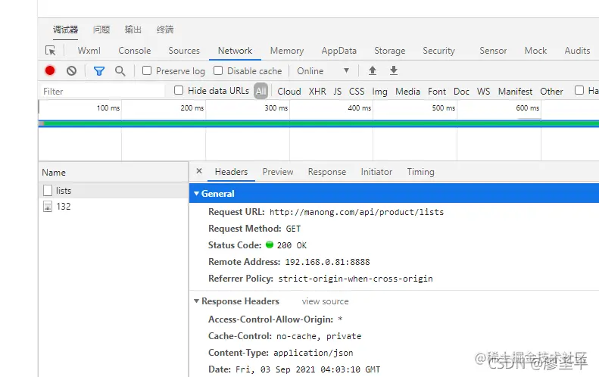Select the Network tab
The height and width of the screenshot is (377, 599).
pos(235,51)
